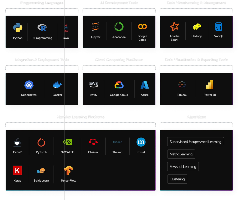Viewport: 242px width, 200px height.
Task: Select the Google Colab CO icon
Action: pos(142,27)
